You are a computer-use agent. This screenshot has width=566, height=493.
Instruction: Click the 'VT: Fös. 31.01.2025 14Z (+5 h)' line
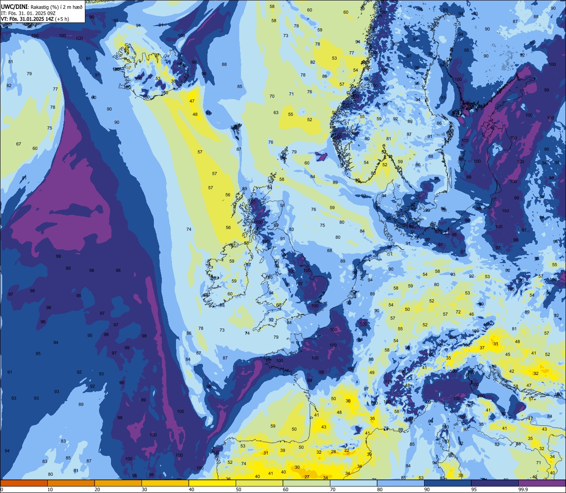tap(35, 19)
